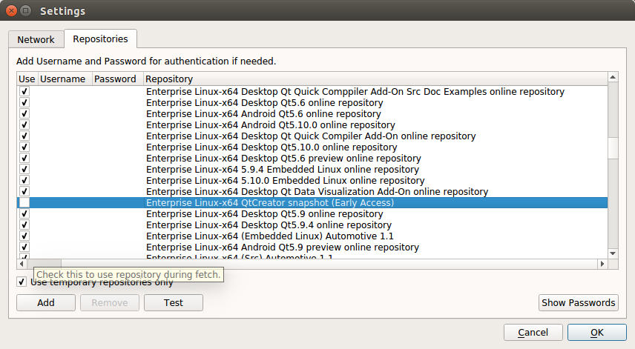The height and width of the screenshot is (349, 635).
Task: Click the Test button
Action: click(x=174, y=302)
